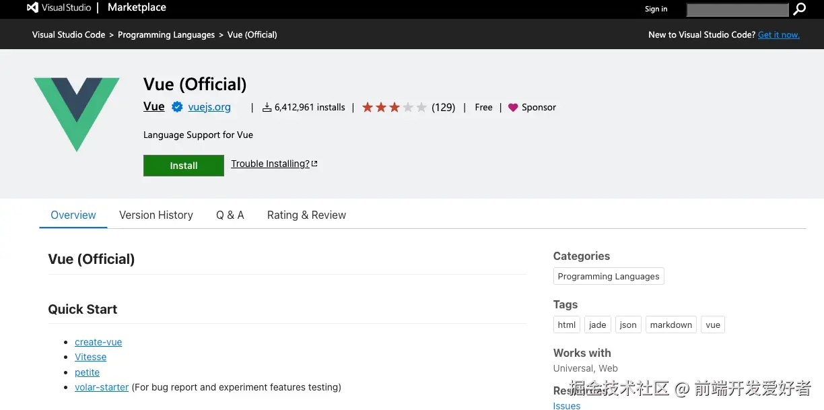Click the Visual Studio logo icon

[x=33, y=8]
